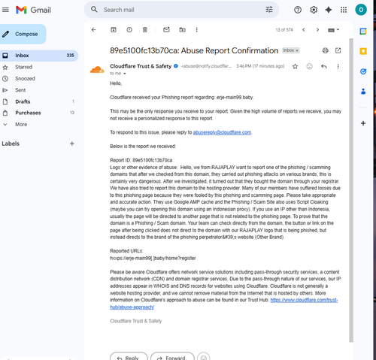The width and height of the screenshot is (376, 360).
Task: Open the Support help icon
Action: point(298,10)
